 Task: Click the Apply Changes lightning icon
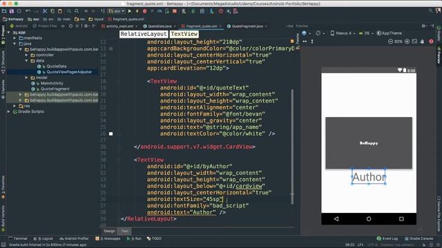pyautogui.click(x=137, y=11)
